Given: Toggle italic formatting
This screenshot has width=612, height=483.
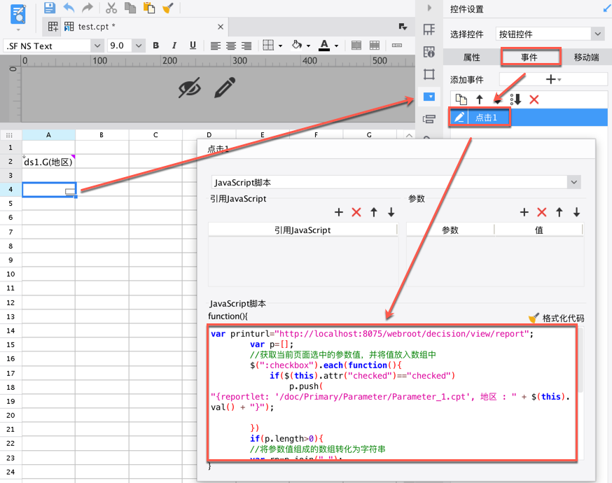Looking at the screenshot, I should click(174, 45).
